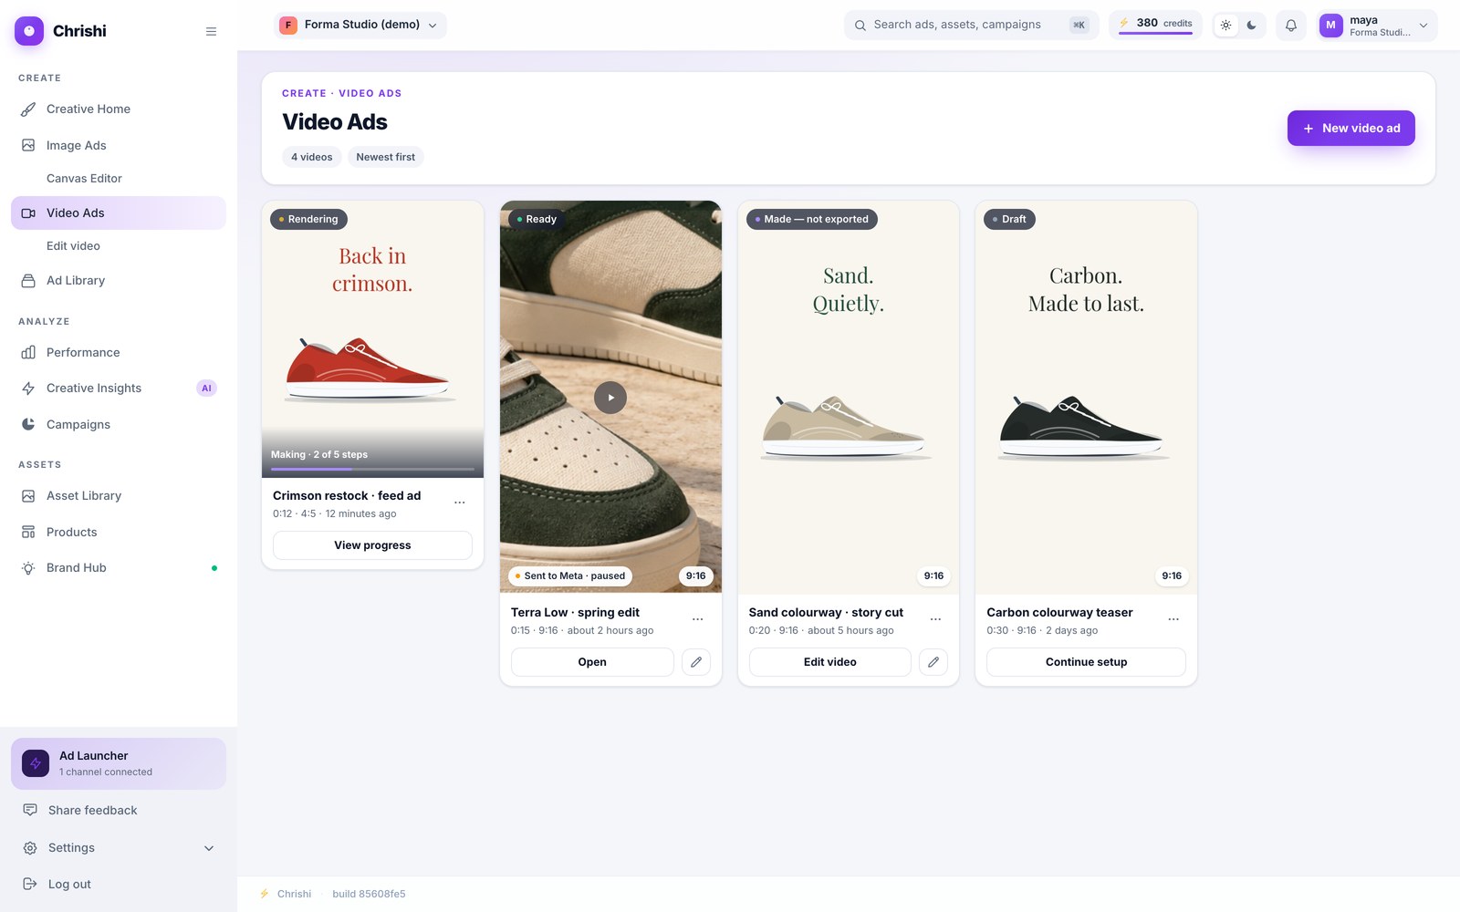This screenshot has height=912, width=1460.
Task: Click the Ad Library icon
Action: pyautogui.click(x=28, y=281)
